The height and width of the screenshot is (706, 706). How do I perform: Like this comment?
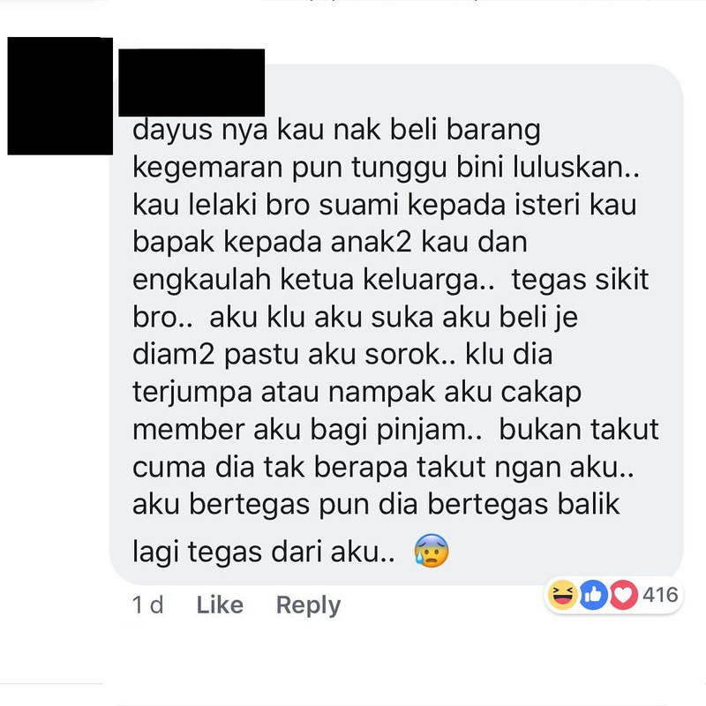pyautogui.click(x=220, y=605)
